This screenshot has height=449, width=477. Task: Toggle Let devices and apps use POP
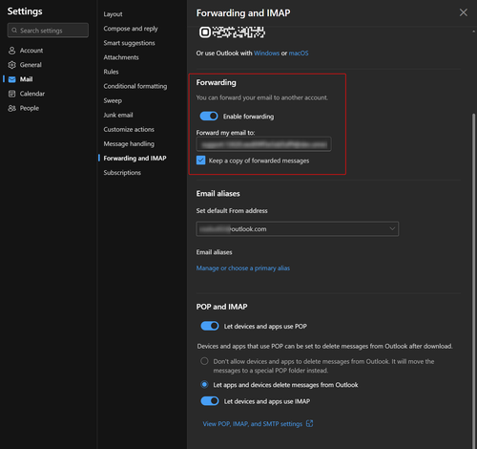tap(210, 326)
